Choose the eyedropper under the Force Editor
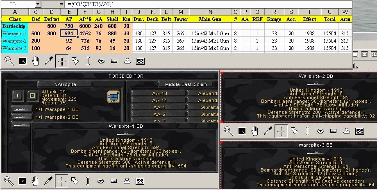This screenshot has height=190, width=377. click(48, 181)
